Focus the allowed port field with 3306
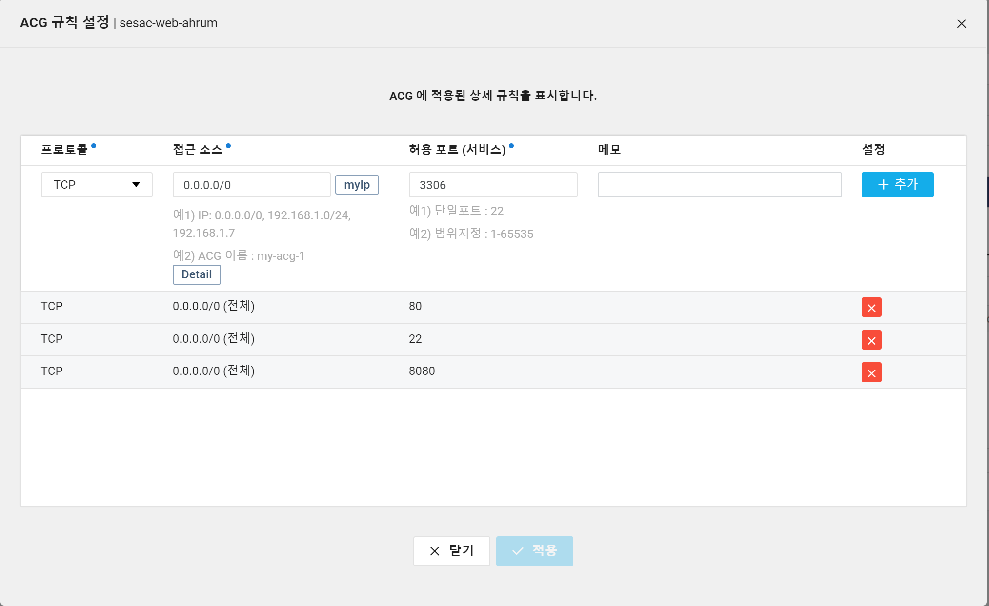 pos(493,185)
